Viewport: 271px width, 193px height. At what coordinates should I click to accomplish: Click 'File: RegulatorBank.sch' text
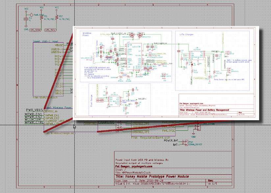pyautogui.click(x=151, y=138)
